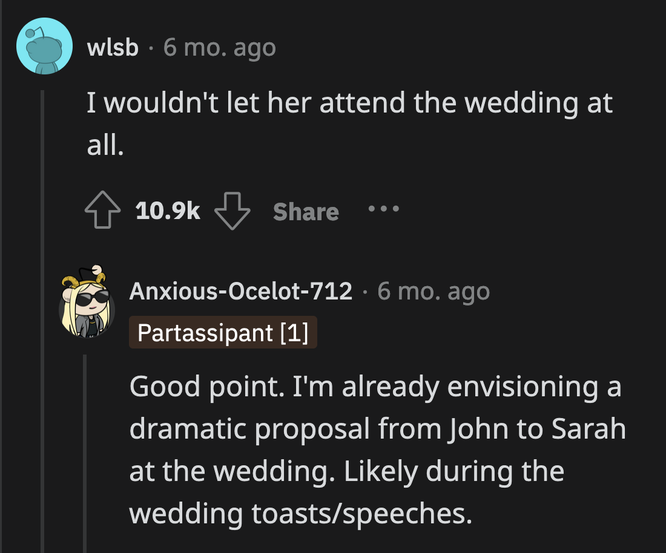Click the reply's "6 mo. ago" timestamp
Image resolution: width=666 pixels, height=553 pixels.
[x=434, y=291]
